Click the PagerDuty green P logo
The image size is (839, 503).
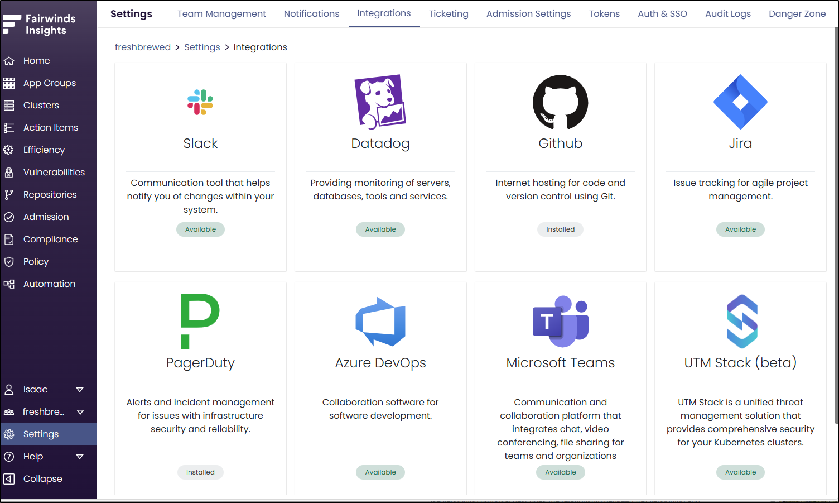pyautogui.click(x=200, y=322)
